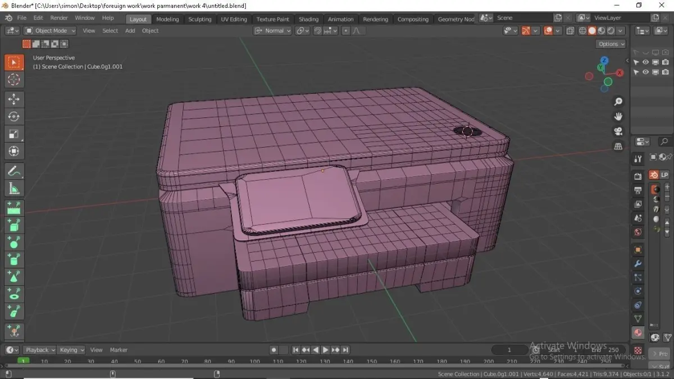The image size is (674, 379).
Task: Open the editor type dropdown in 3D viewport
Action: pyautogui.click(x=12, y=31)
